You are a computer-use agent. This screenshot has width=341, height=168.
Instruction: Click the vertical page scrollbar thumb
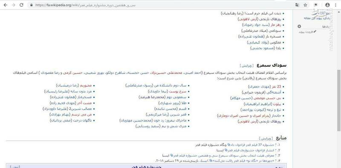[x=338, y=101]
